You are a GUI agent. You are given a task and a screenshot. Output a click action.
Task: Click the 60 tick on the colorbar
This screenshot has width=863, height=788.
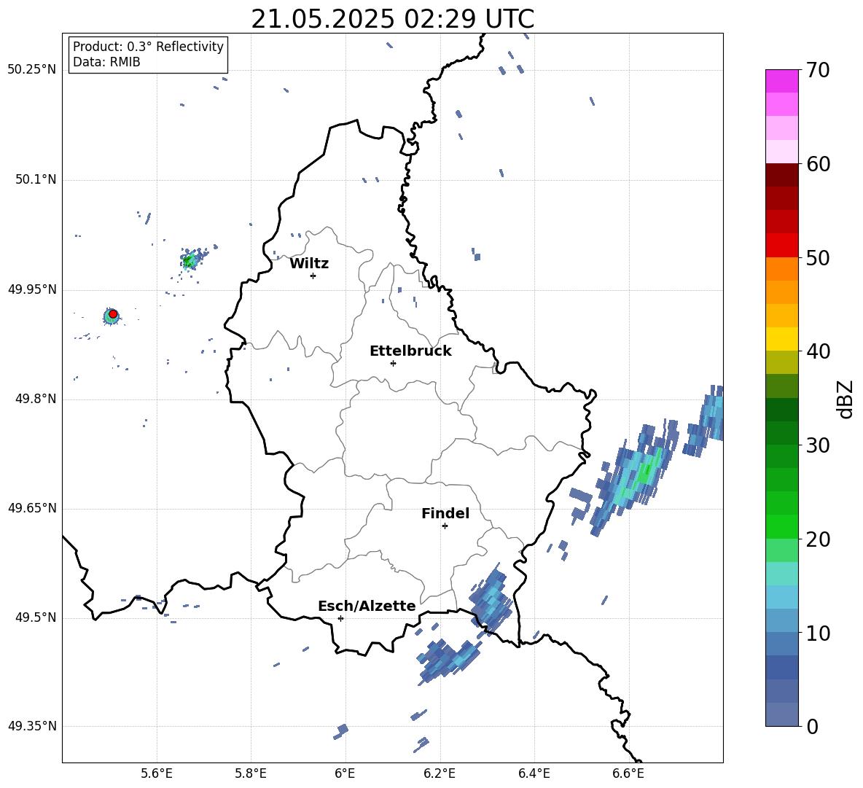pos(818,164)
